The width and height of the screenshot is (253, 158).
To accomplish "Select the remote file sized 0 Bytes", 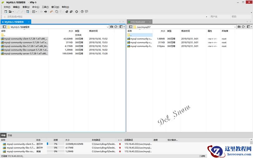I will (x=140, y=46).
